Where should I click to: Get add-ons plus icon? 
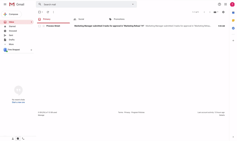[x=233, y=41]
